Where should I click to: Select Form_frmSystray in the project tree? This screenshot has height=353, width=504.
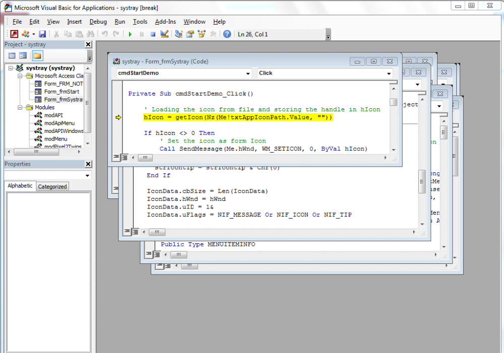click(64, 100)
